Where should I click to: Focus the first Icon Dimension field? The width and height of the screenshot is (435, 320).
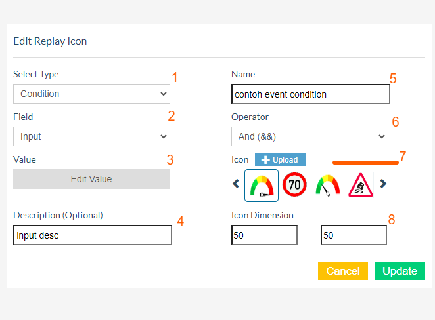pyautogui.click(x=264, y=235)
